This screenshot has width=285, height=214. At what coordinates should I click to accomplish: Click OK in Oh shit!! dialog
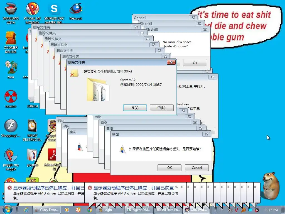coord(195,63)
